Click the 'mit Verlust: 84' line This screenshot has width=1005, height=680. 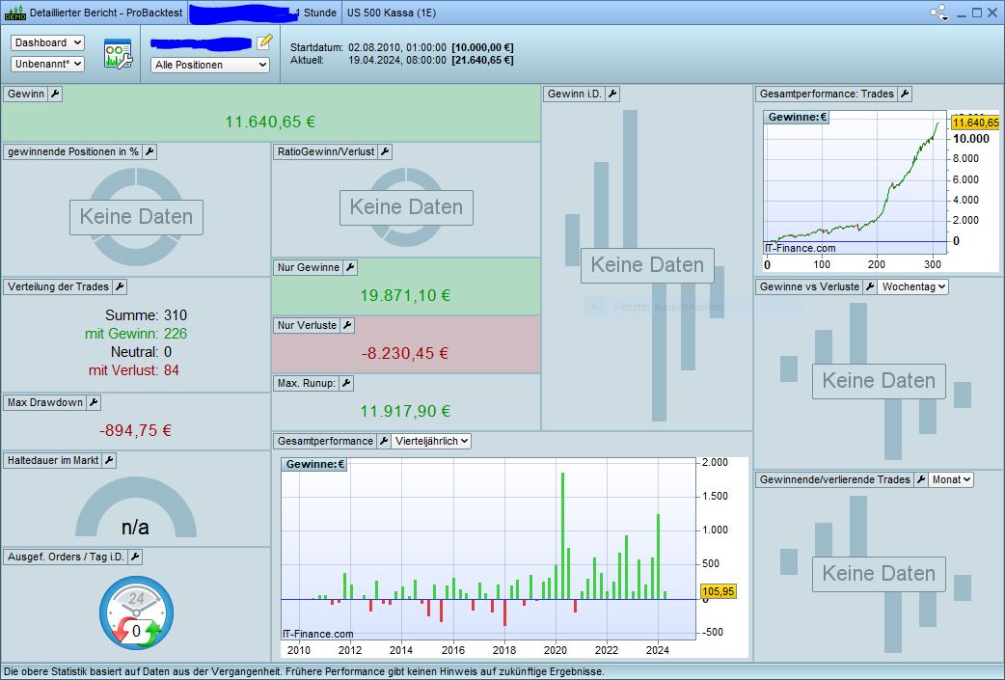[134, 370]
